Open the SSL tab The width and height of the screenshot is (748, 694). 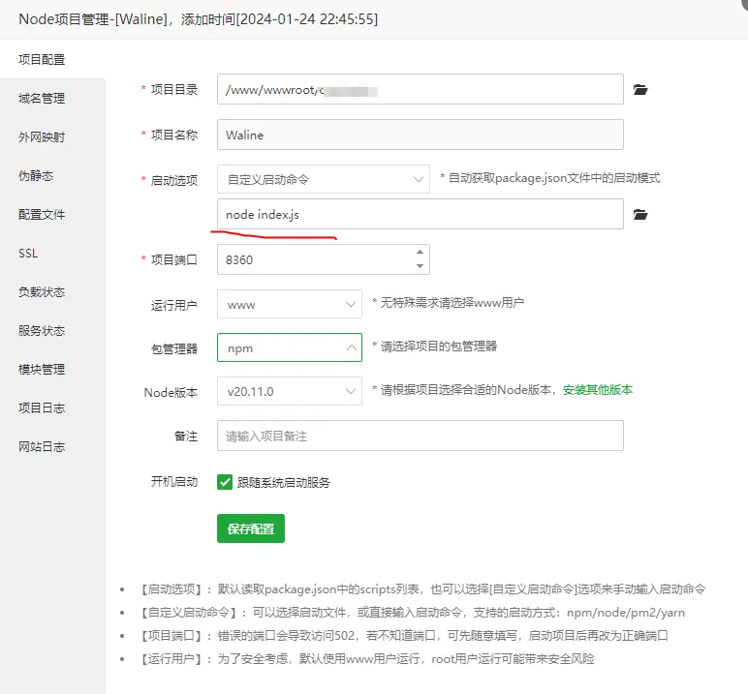(28, 254)
